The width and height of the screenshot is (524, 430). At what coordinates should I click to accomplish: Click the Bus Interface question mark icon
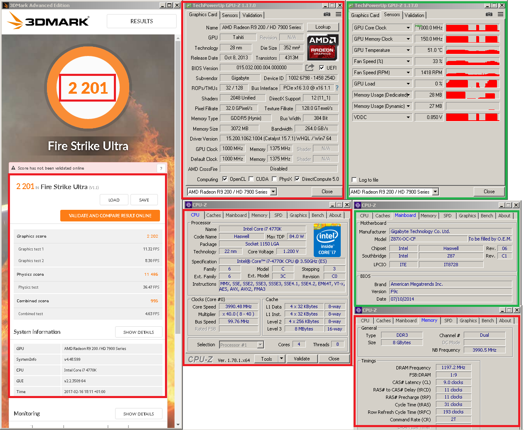337,88
